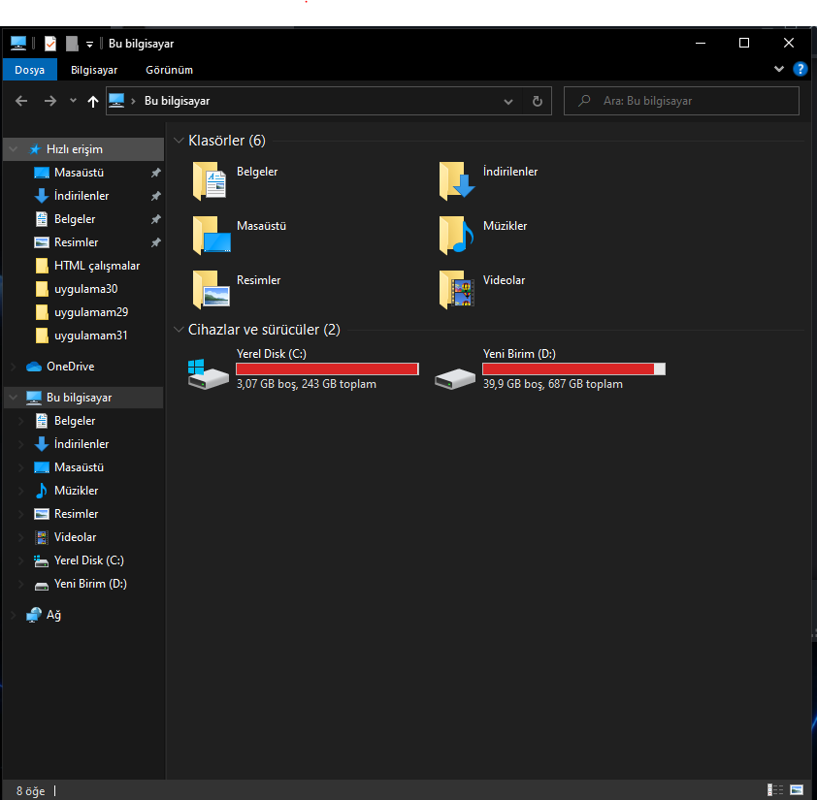Open the window system menu icon
This screenshot has height=800, width=817.
click(x=18, y=44)
